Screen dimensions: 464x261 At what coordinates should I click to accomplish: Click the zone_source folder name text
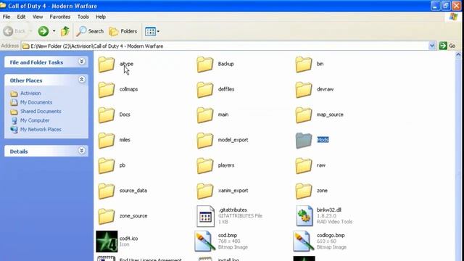click(x=133, y=216)
